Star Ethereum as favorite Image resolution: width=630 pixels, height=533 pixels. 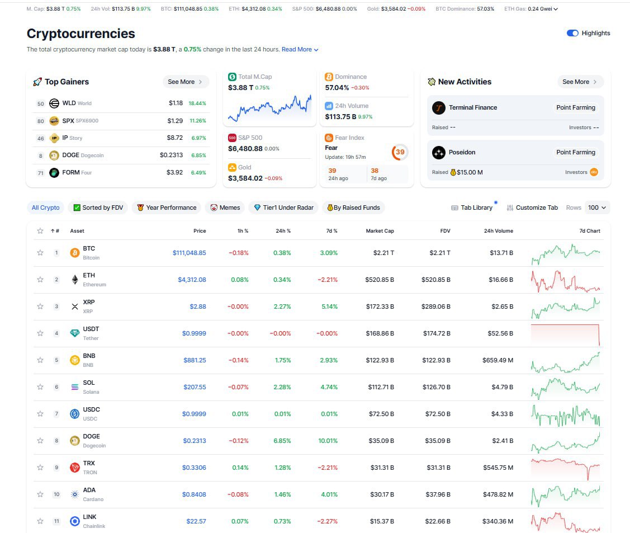[x=40, y=279]
